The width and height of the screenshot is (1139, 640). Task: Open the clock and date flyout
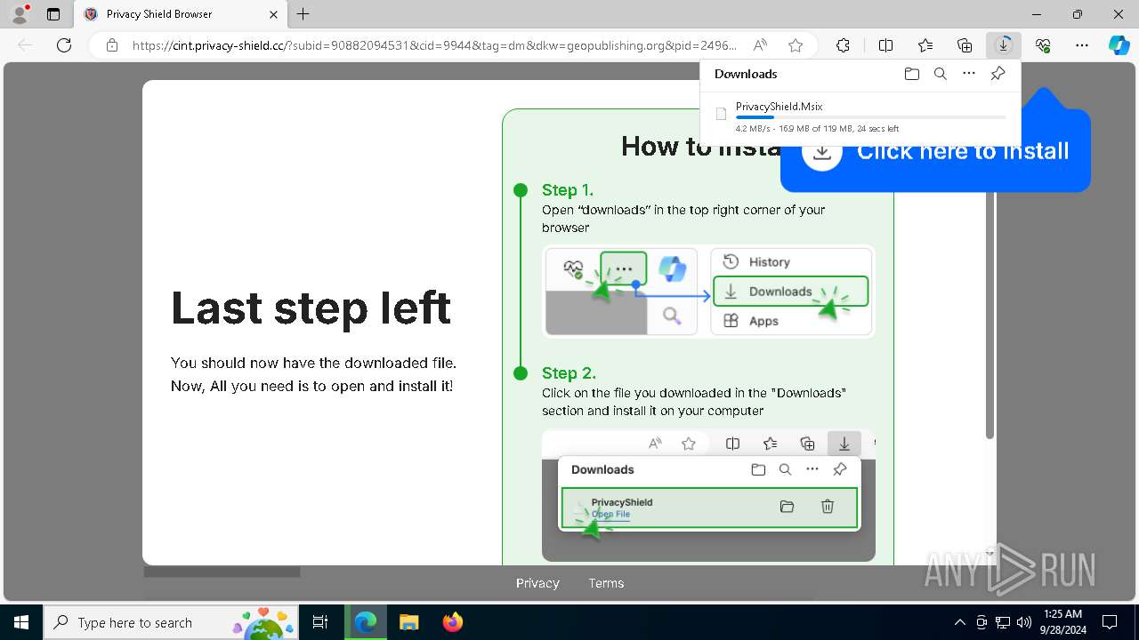[1062, 622]
